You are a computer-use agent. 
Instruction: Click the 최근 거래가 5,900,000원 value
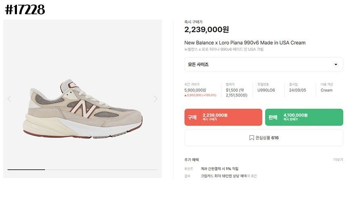point(195,90)
